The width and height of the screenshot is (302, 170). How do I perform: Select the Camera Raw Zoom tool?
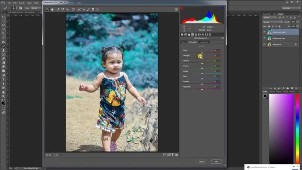(48, 9)
